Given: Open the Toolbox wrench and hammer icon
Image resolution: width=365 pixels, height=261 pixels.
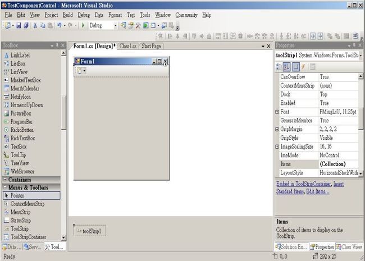Looking at the screenshot, I should coord(138,25).
